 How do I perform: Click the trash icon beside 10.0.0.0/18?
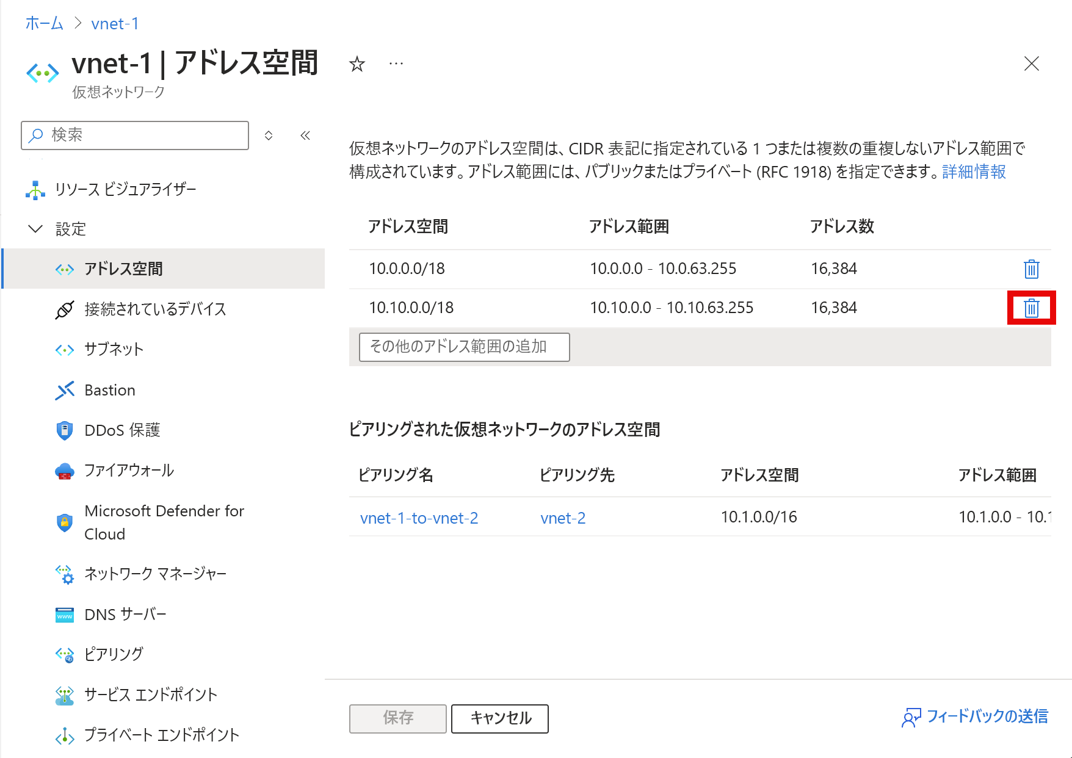pyautogui.click(x=1031, y=269)
